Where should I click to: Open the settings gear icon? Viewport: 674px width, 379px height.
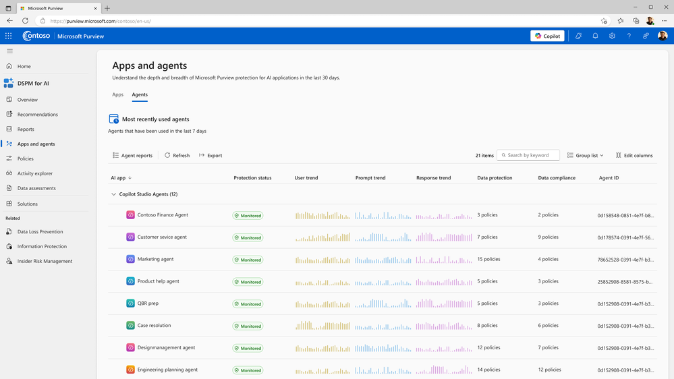click(612, 36)
